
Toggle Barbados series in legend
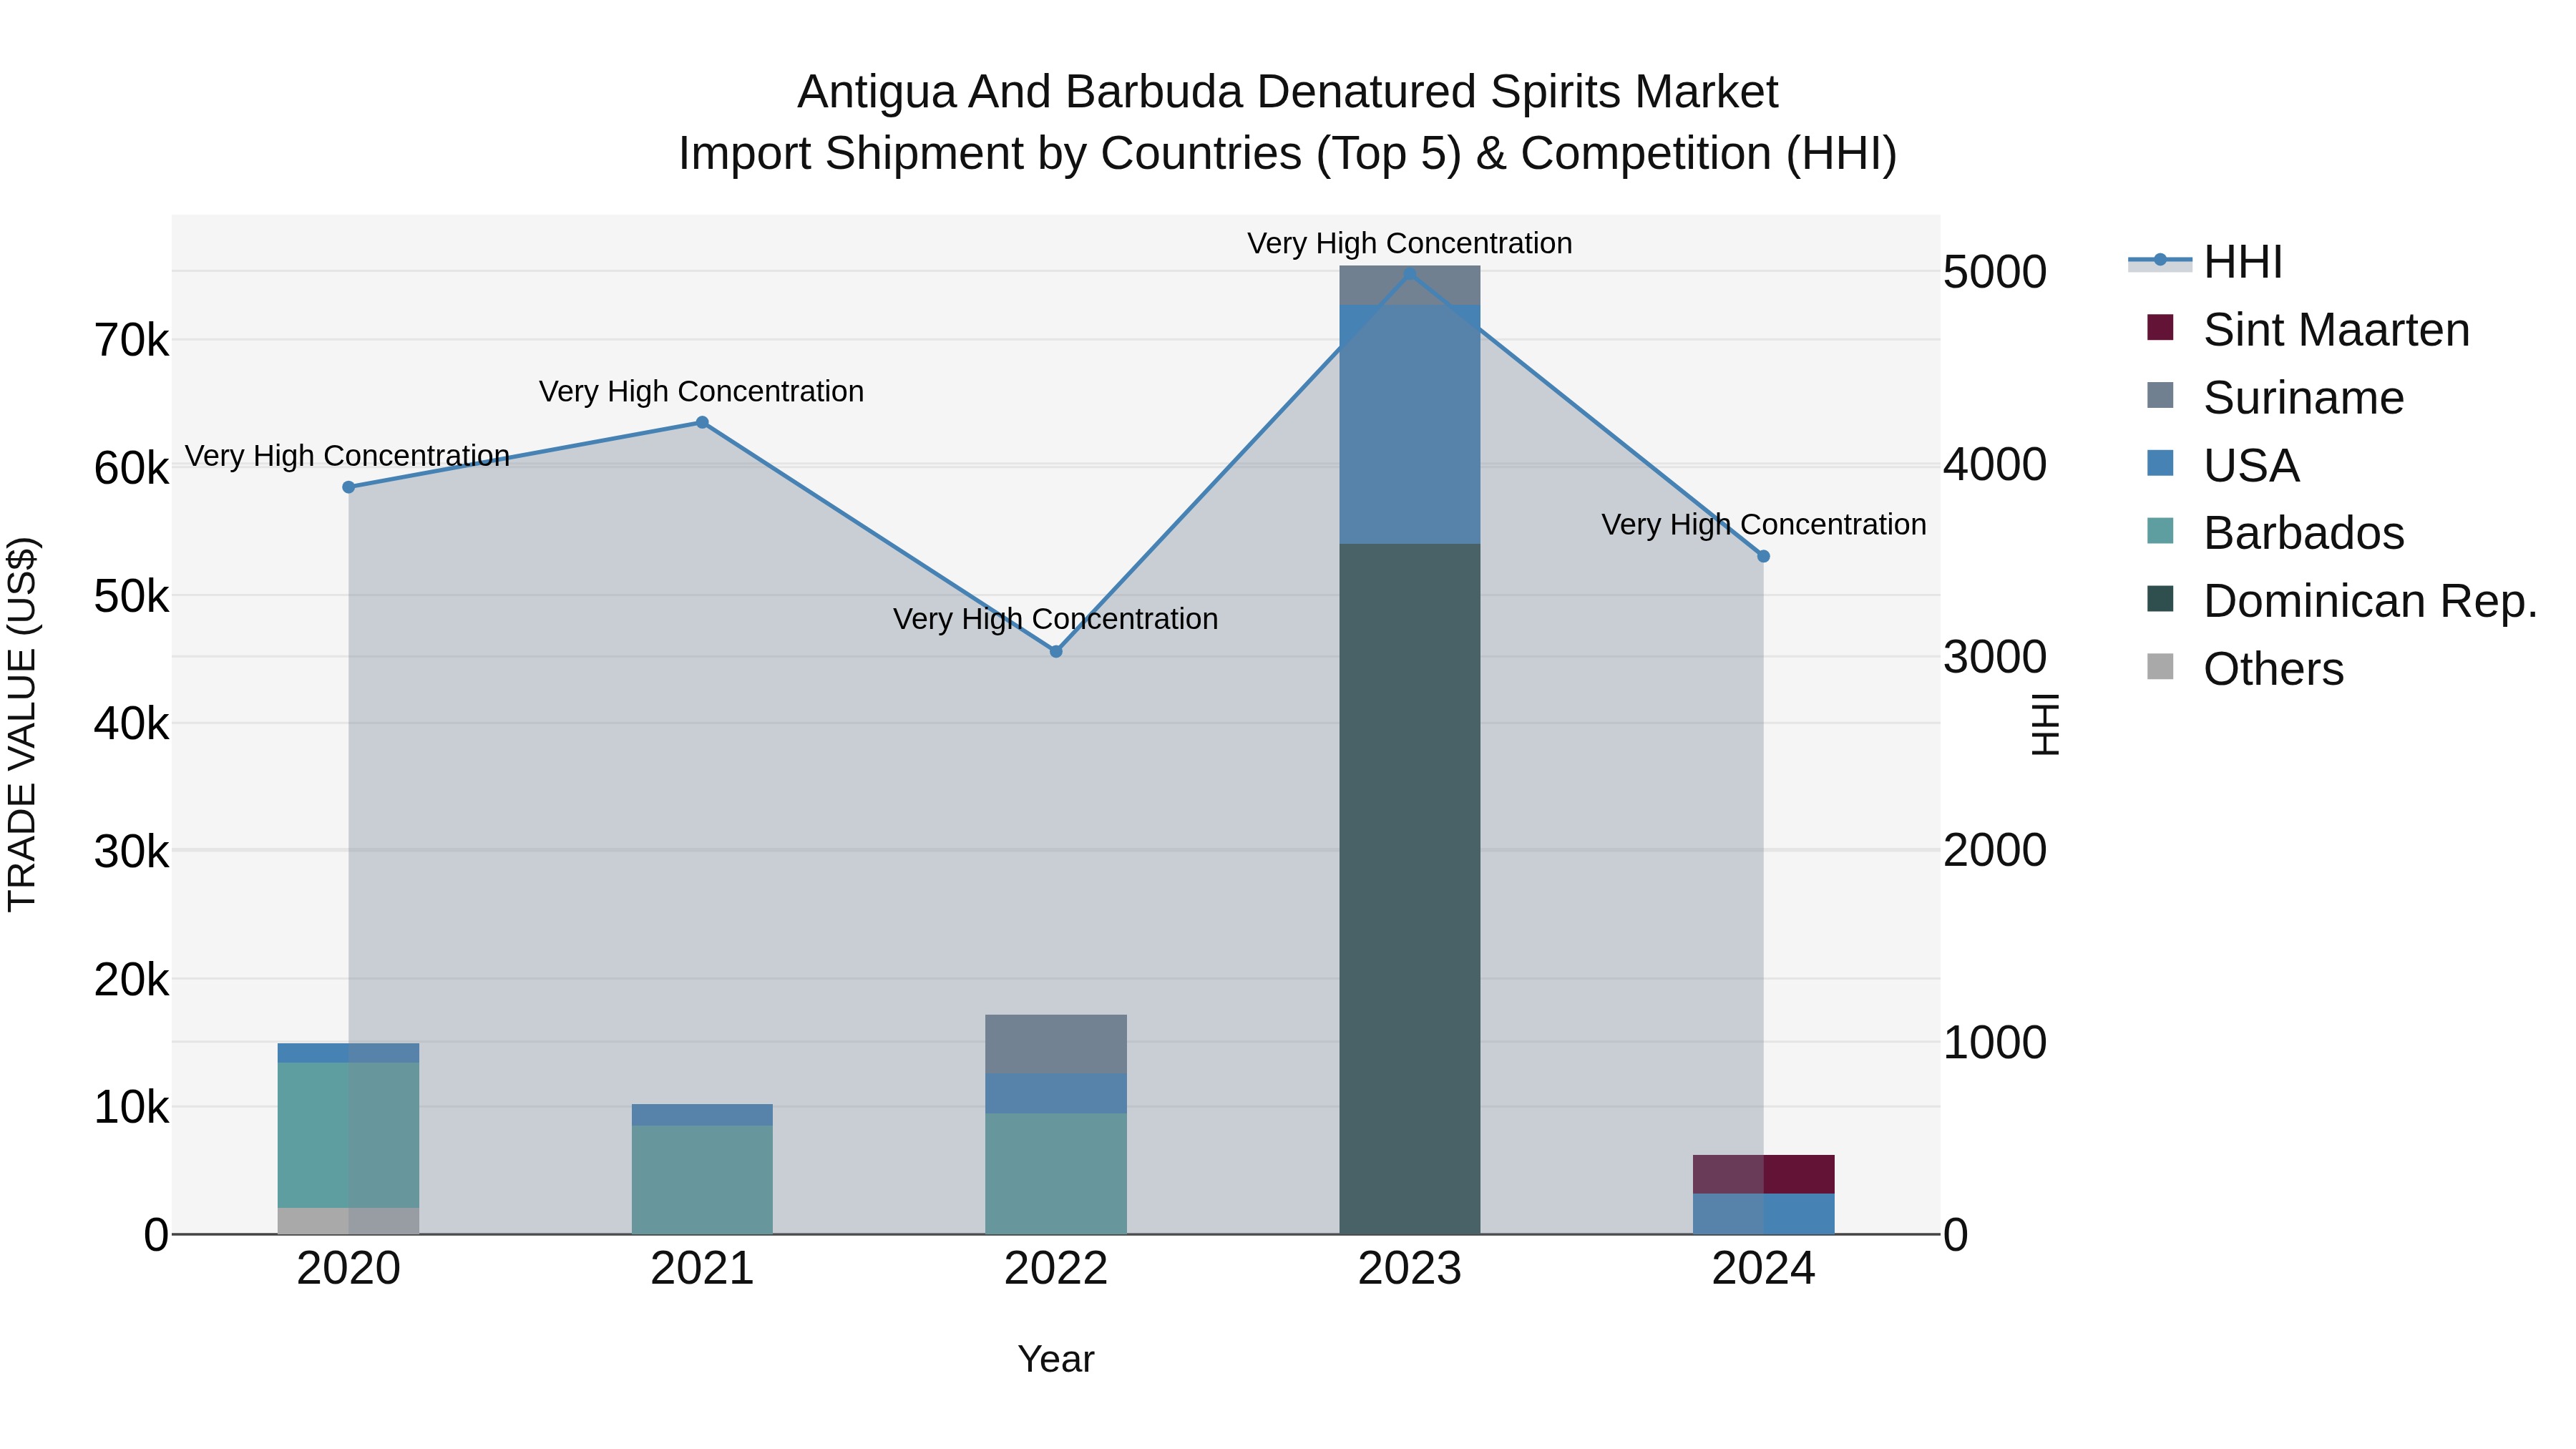[2275, 532]
